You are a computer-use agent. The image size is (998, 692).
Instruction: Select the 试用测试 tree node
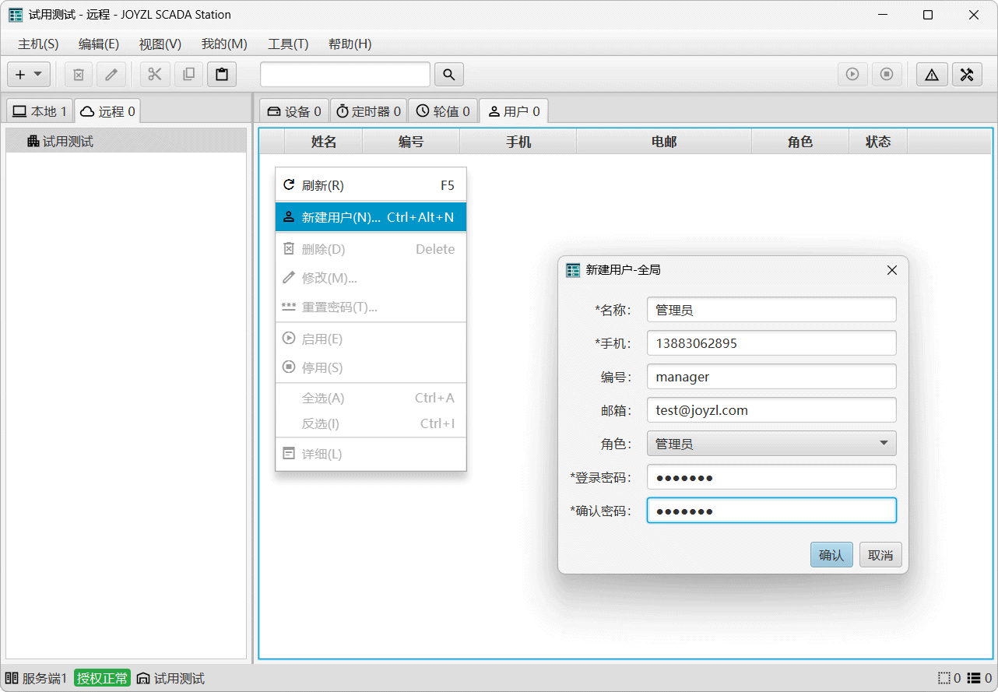[x=126, y=141]
